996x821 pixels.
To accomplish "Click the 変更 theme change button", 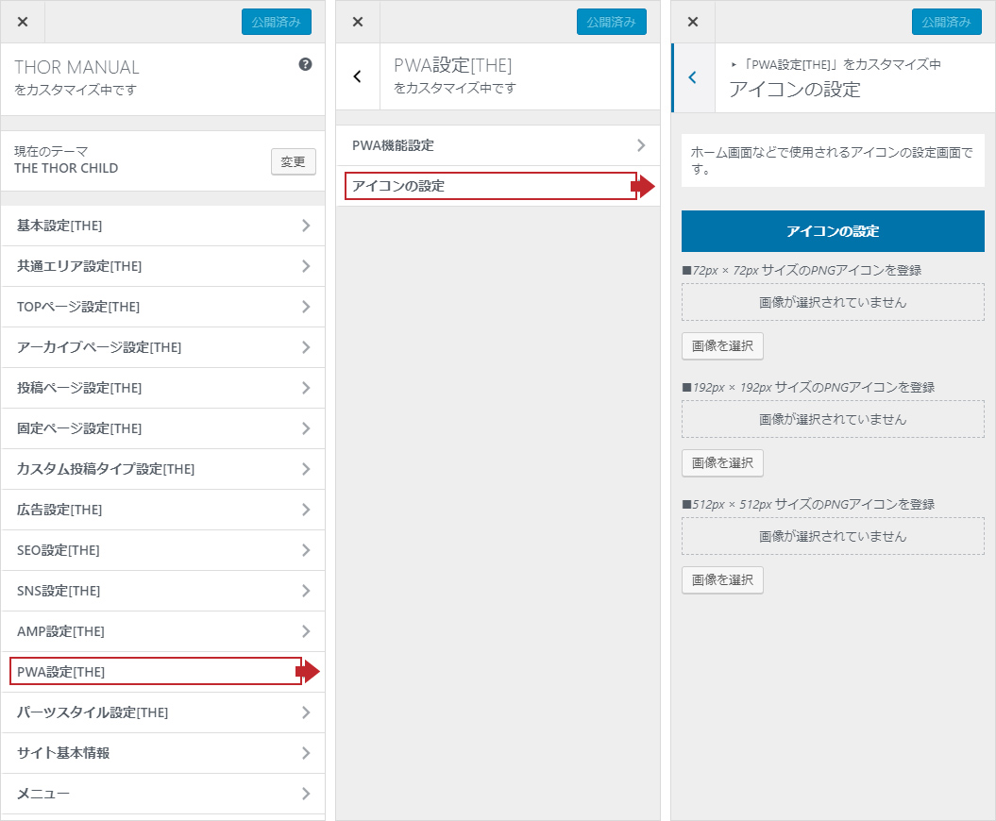I will [293, 161].
